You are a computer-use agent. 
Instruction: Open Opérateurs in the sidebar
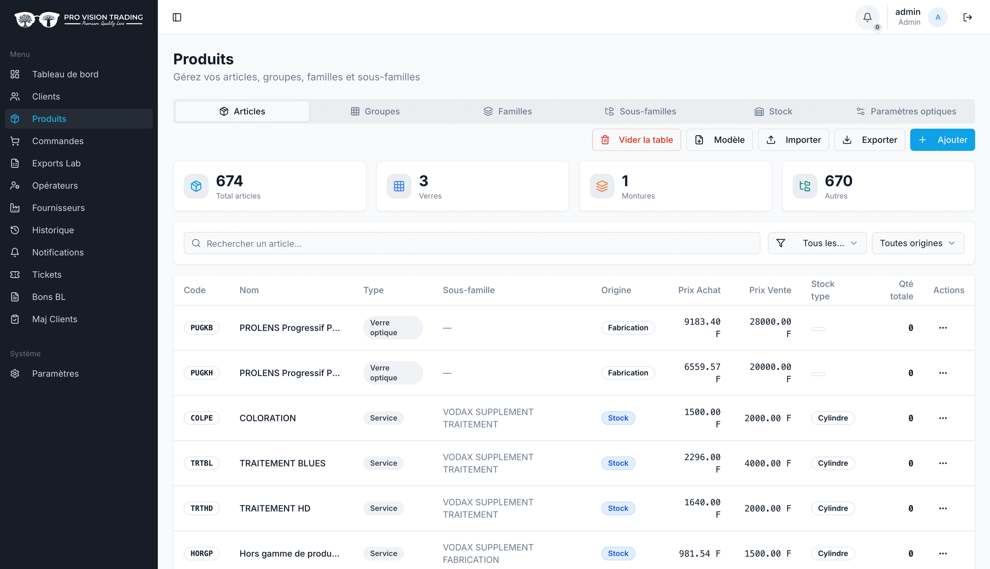(79, 186)
